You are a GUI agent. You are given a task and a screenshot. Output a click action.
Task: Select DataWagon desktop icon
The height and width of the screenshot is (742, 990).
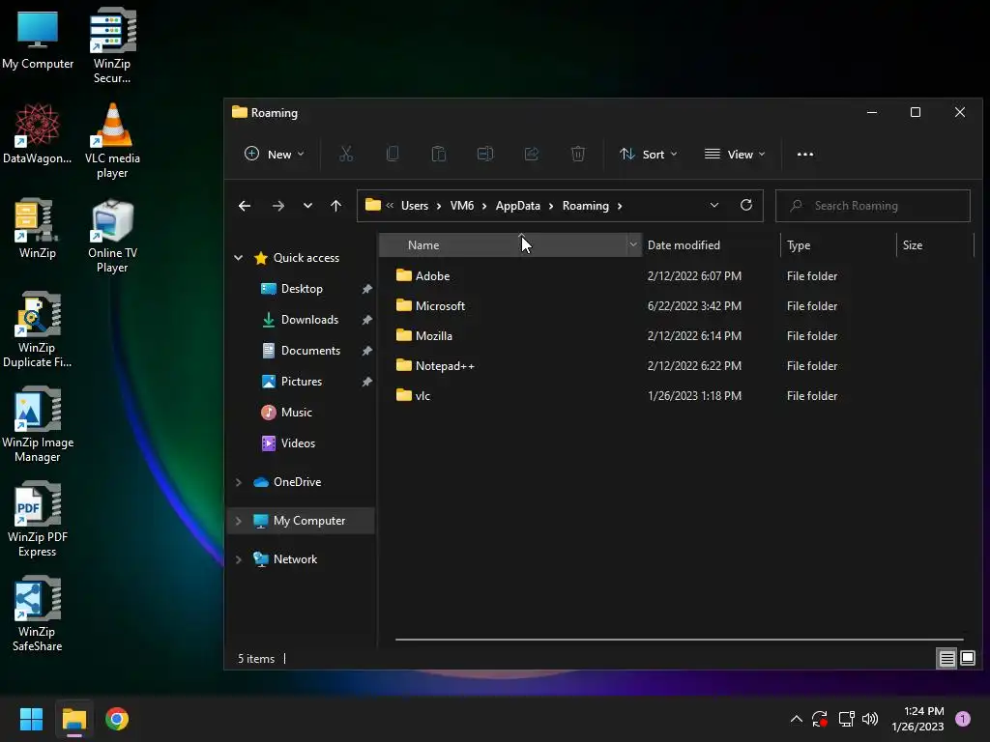(38, 133)
